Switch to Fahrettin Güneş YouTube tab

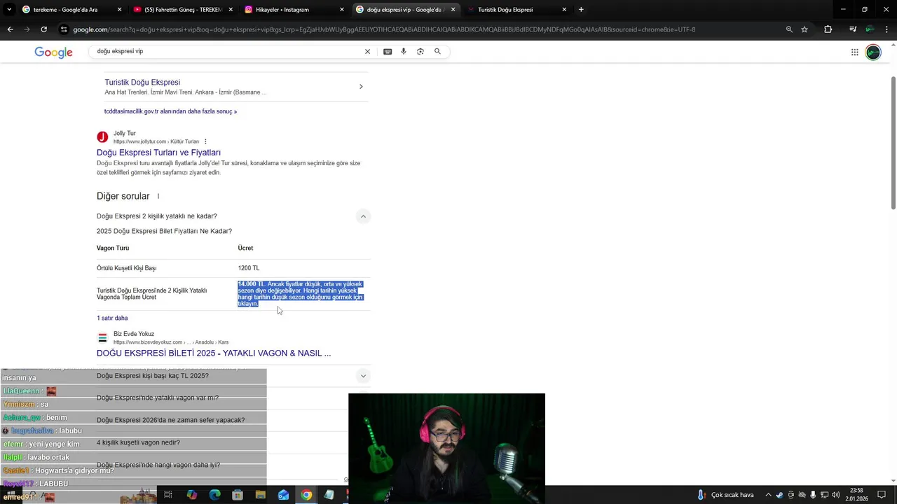click(x=182, y=10)
